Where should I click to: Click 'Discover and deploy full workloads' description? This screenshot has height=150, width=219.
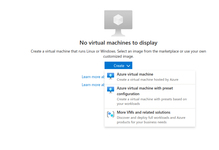point(151,120)
